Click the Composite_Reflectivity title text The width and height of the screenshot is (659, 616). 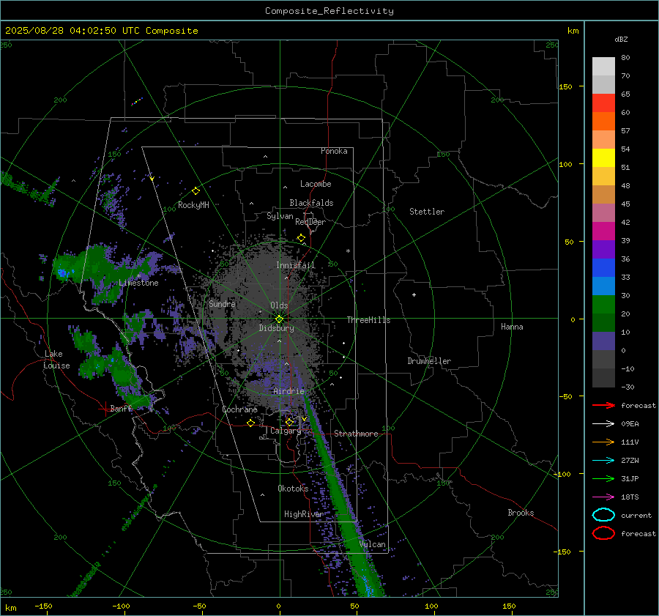(x=329, y=11)
